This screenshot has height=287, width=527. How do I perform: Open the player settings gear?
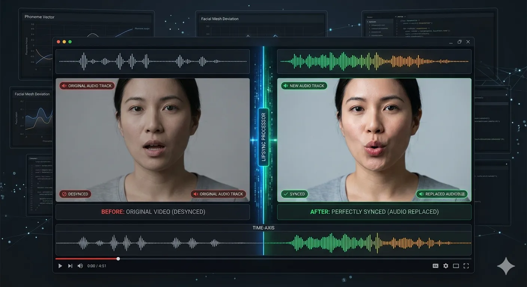click(445, 266)
